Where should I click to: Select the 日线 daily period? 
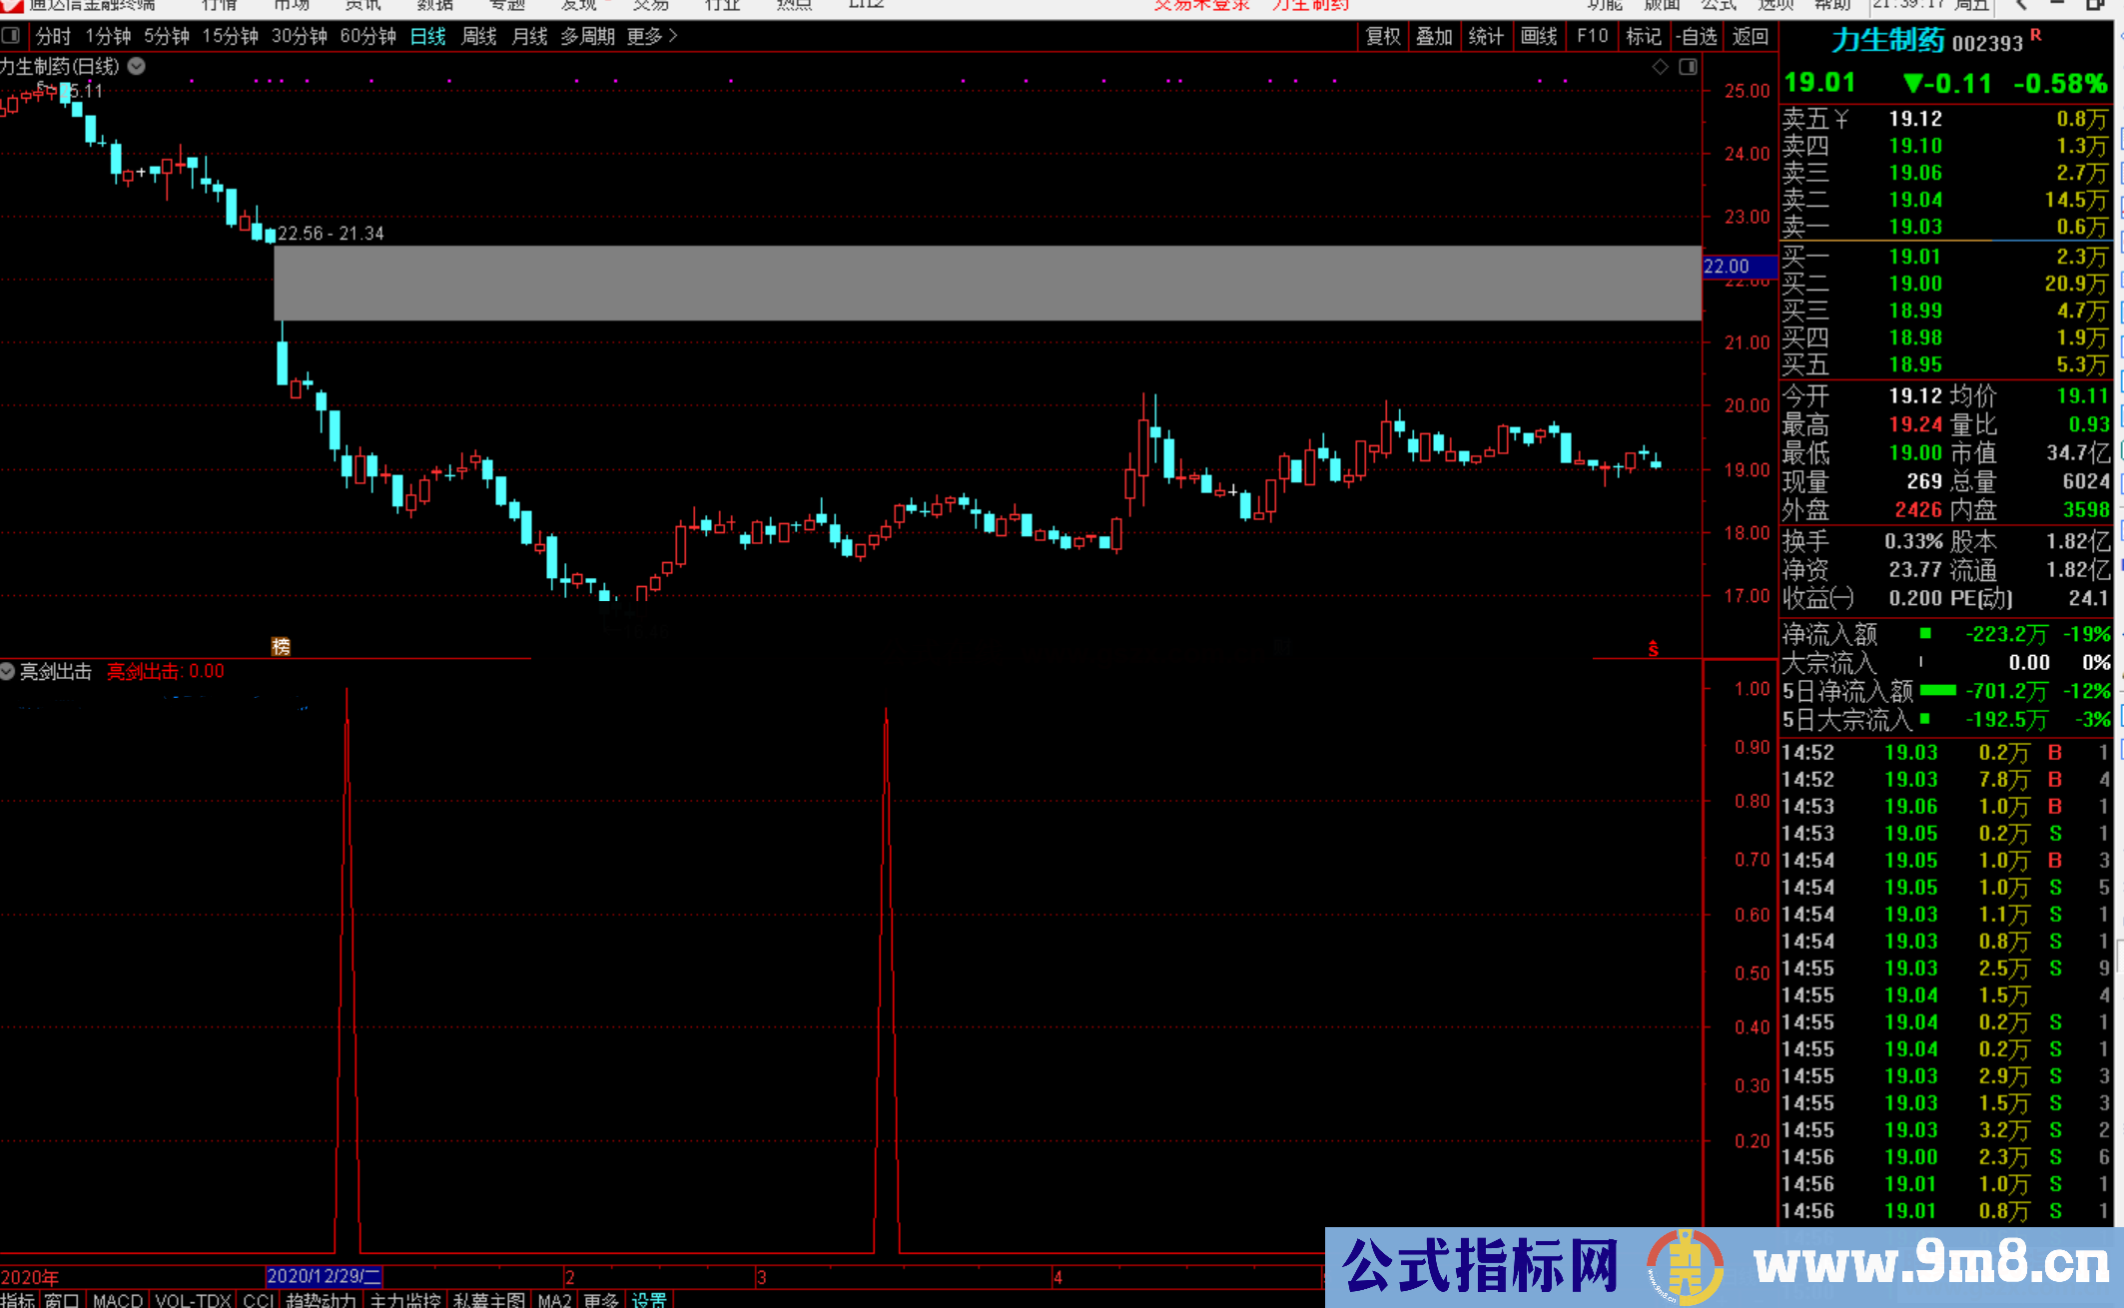428,37
